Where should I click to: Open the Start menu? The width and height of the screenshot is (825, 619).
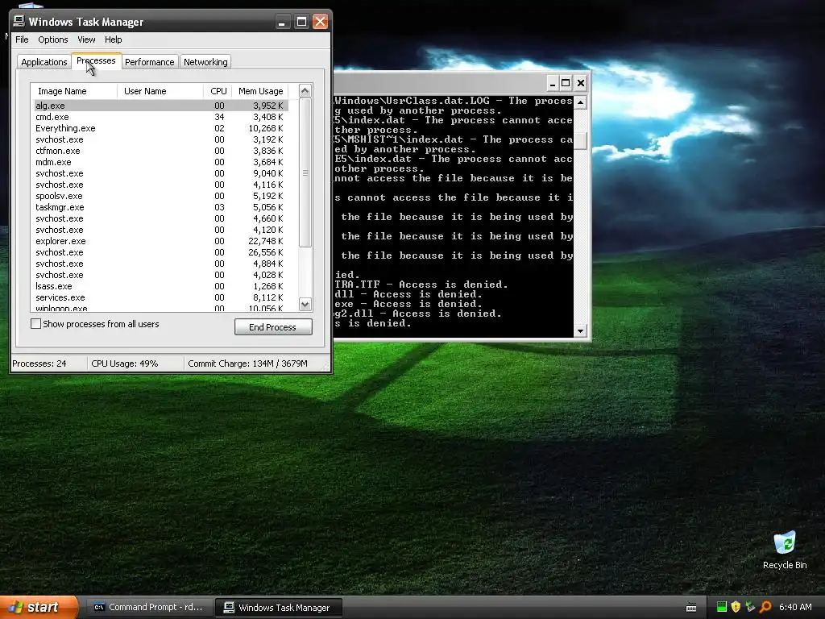[x=38, y=607]
